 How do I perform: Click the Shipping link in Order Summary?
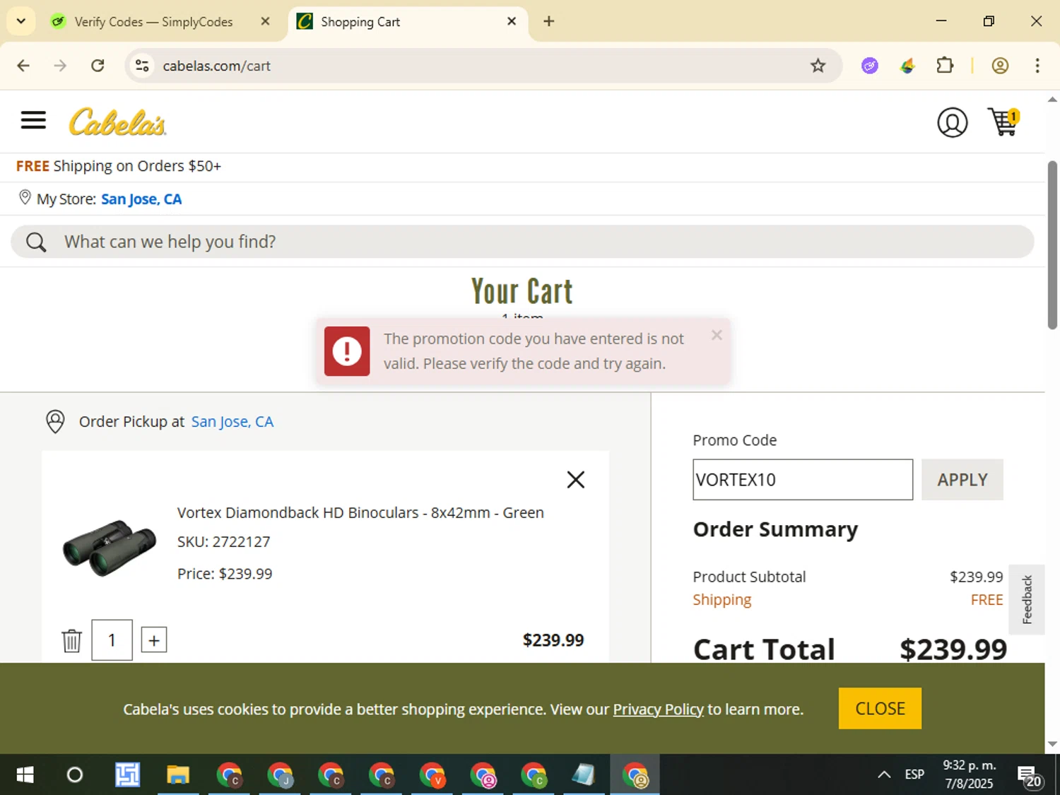tap(722, 600)
